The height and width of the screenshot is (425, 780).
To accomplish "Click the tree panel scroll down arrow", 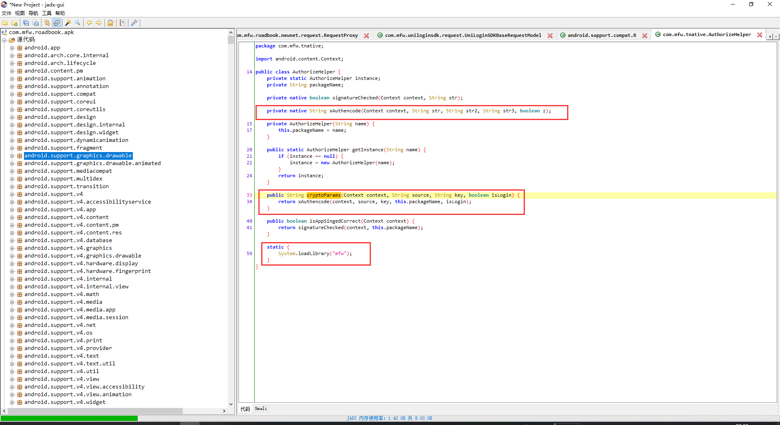I will click(x=231, y=404).
